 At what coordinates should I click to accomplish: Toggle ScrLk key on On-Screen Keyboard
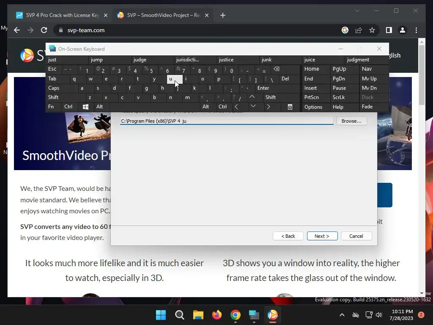344,97
